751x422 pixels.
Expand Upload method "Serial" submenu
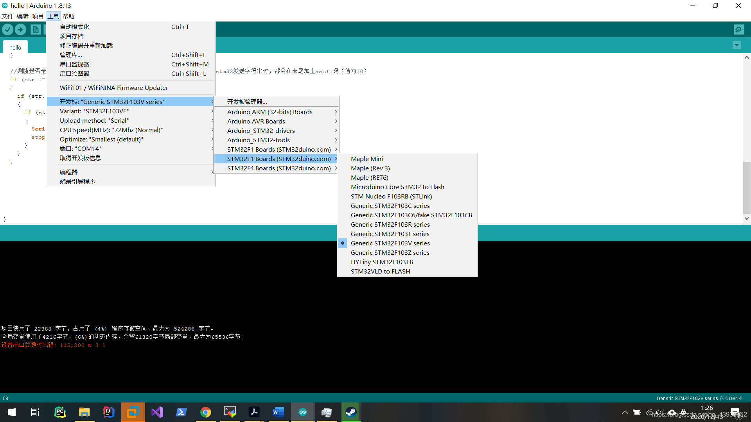point(131,120)
